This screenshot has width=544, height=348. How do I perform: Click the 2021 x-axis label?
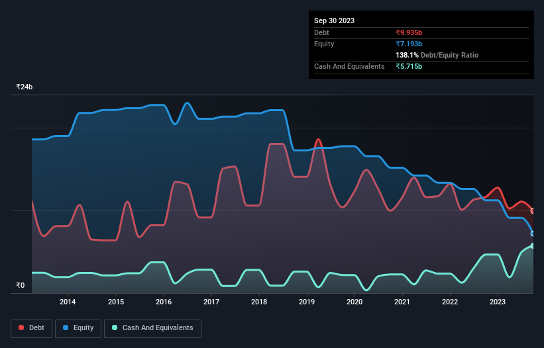pyautogui.click(x=402, y=302)
